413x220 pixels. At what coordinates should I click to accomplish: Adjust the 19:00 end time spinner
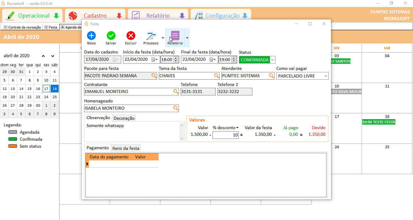click(234, 60)
